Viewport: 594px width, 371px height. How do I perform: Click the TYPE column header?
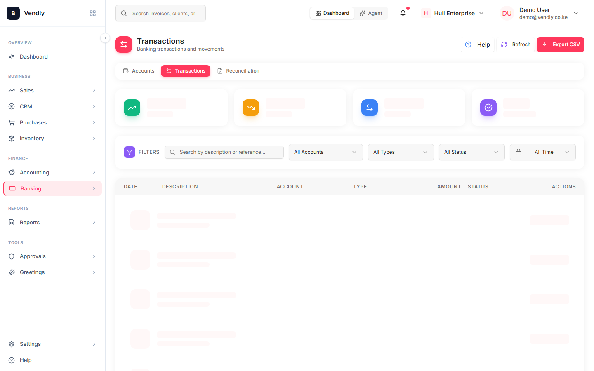(x=360, y=187)
